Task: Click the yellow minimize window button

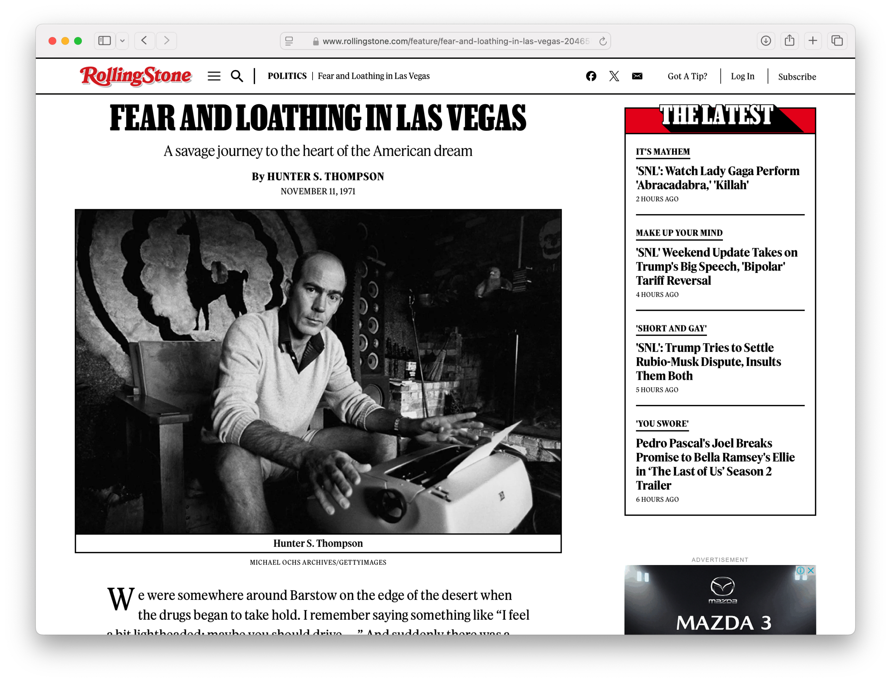Action: (x=65, y=41)
